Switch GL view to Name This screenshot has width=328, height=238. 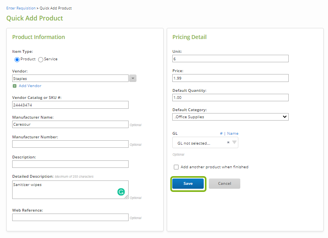[x=232, y=134]
